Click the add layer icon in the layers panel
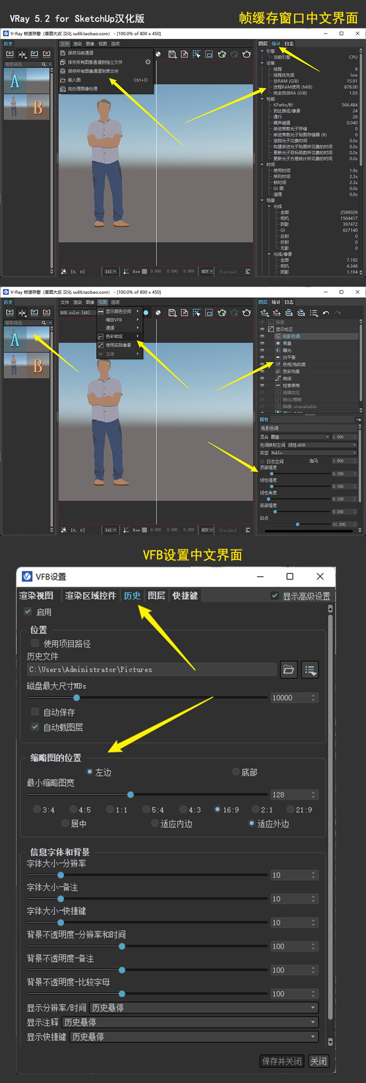The height and width of the screenshot is (1083, 366). pos(264,313)
